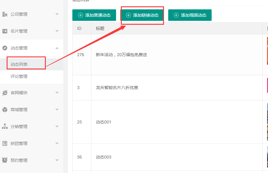
Task: Collapse the 动态管理 menu arrow
Action: (x=57, y=48)
